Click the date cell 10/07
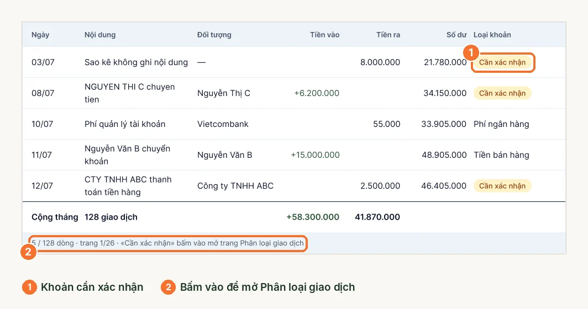This screenshot has width=588, height=309. pyautogui.click(x=43, y=124)
